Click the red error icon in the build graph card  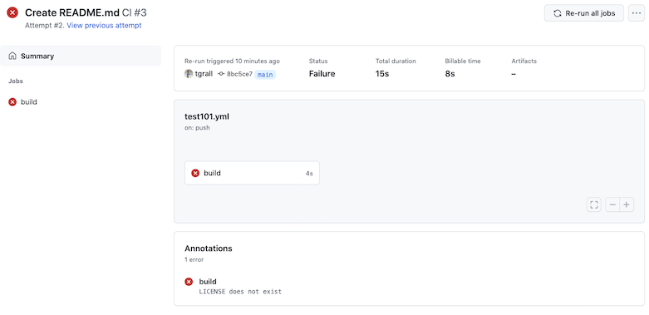[195, 173]
